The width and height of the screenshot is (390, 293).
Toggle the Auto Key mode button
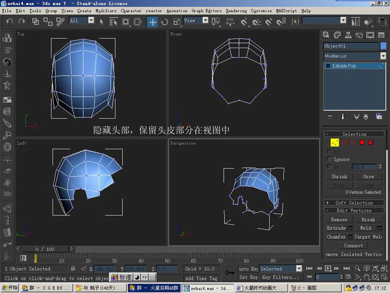tap(248, 268)
